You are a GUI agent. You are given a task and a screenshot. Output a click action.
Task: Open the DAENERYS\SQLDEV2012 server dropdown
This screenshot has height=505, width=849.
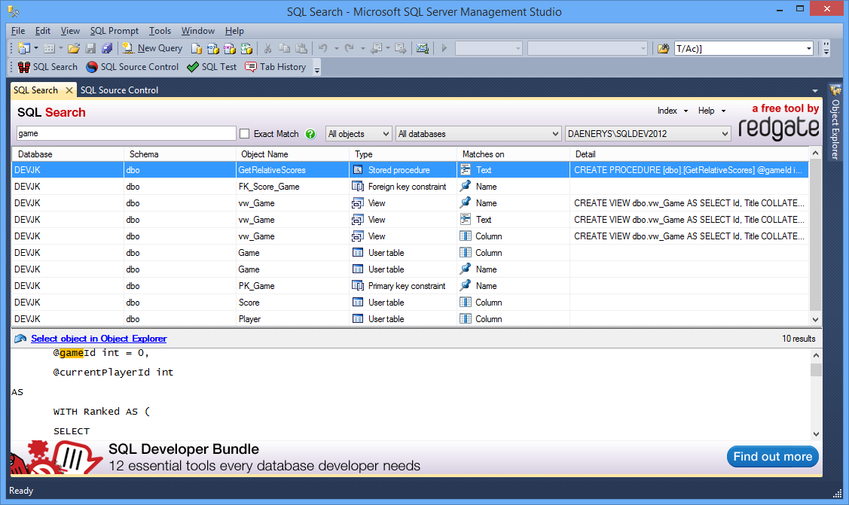648,133
